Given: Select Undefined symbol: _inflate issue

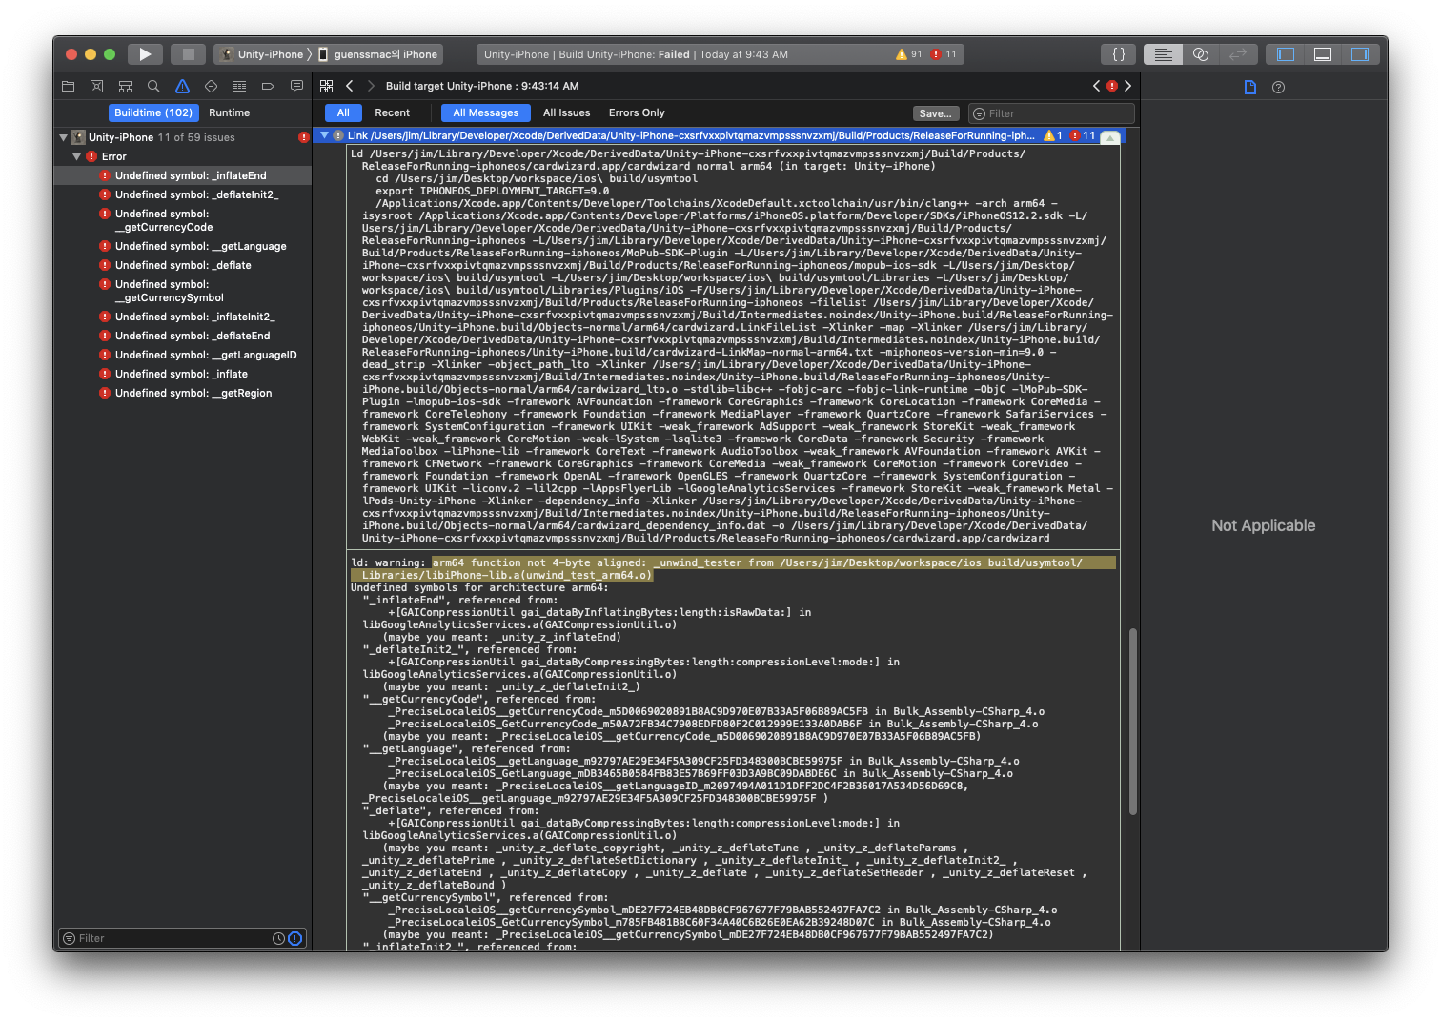Looking at the screenshot, I should tap(183, 374).
